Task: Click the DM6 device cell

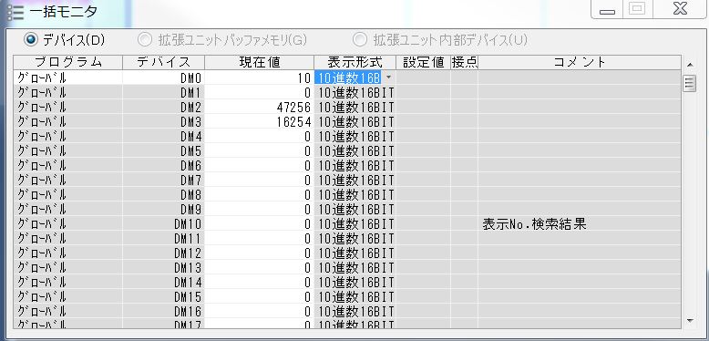Action: pos(164,166)
